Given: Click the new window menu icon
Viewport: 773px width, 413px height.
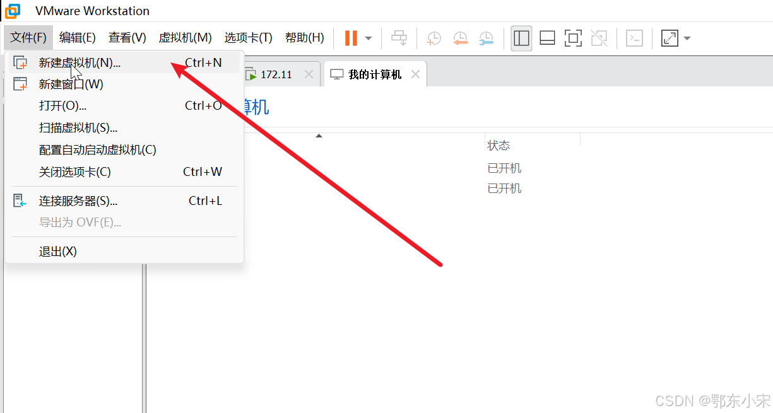Looking at the screenshot, I should point(21,84).
